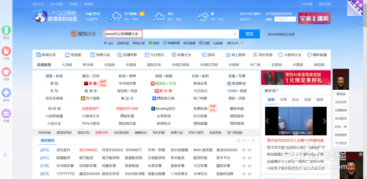The height and width of the screenshot is (179, 367).
Task: Click the 邮箱账号 input field
Action: coord(285,19)
